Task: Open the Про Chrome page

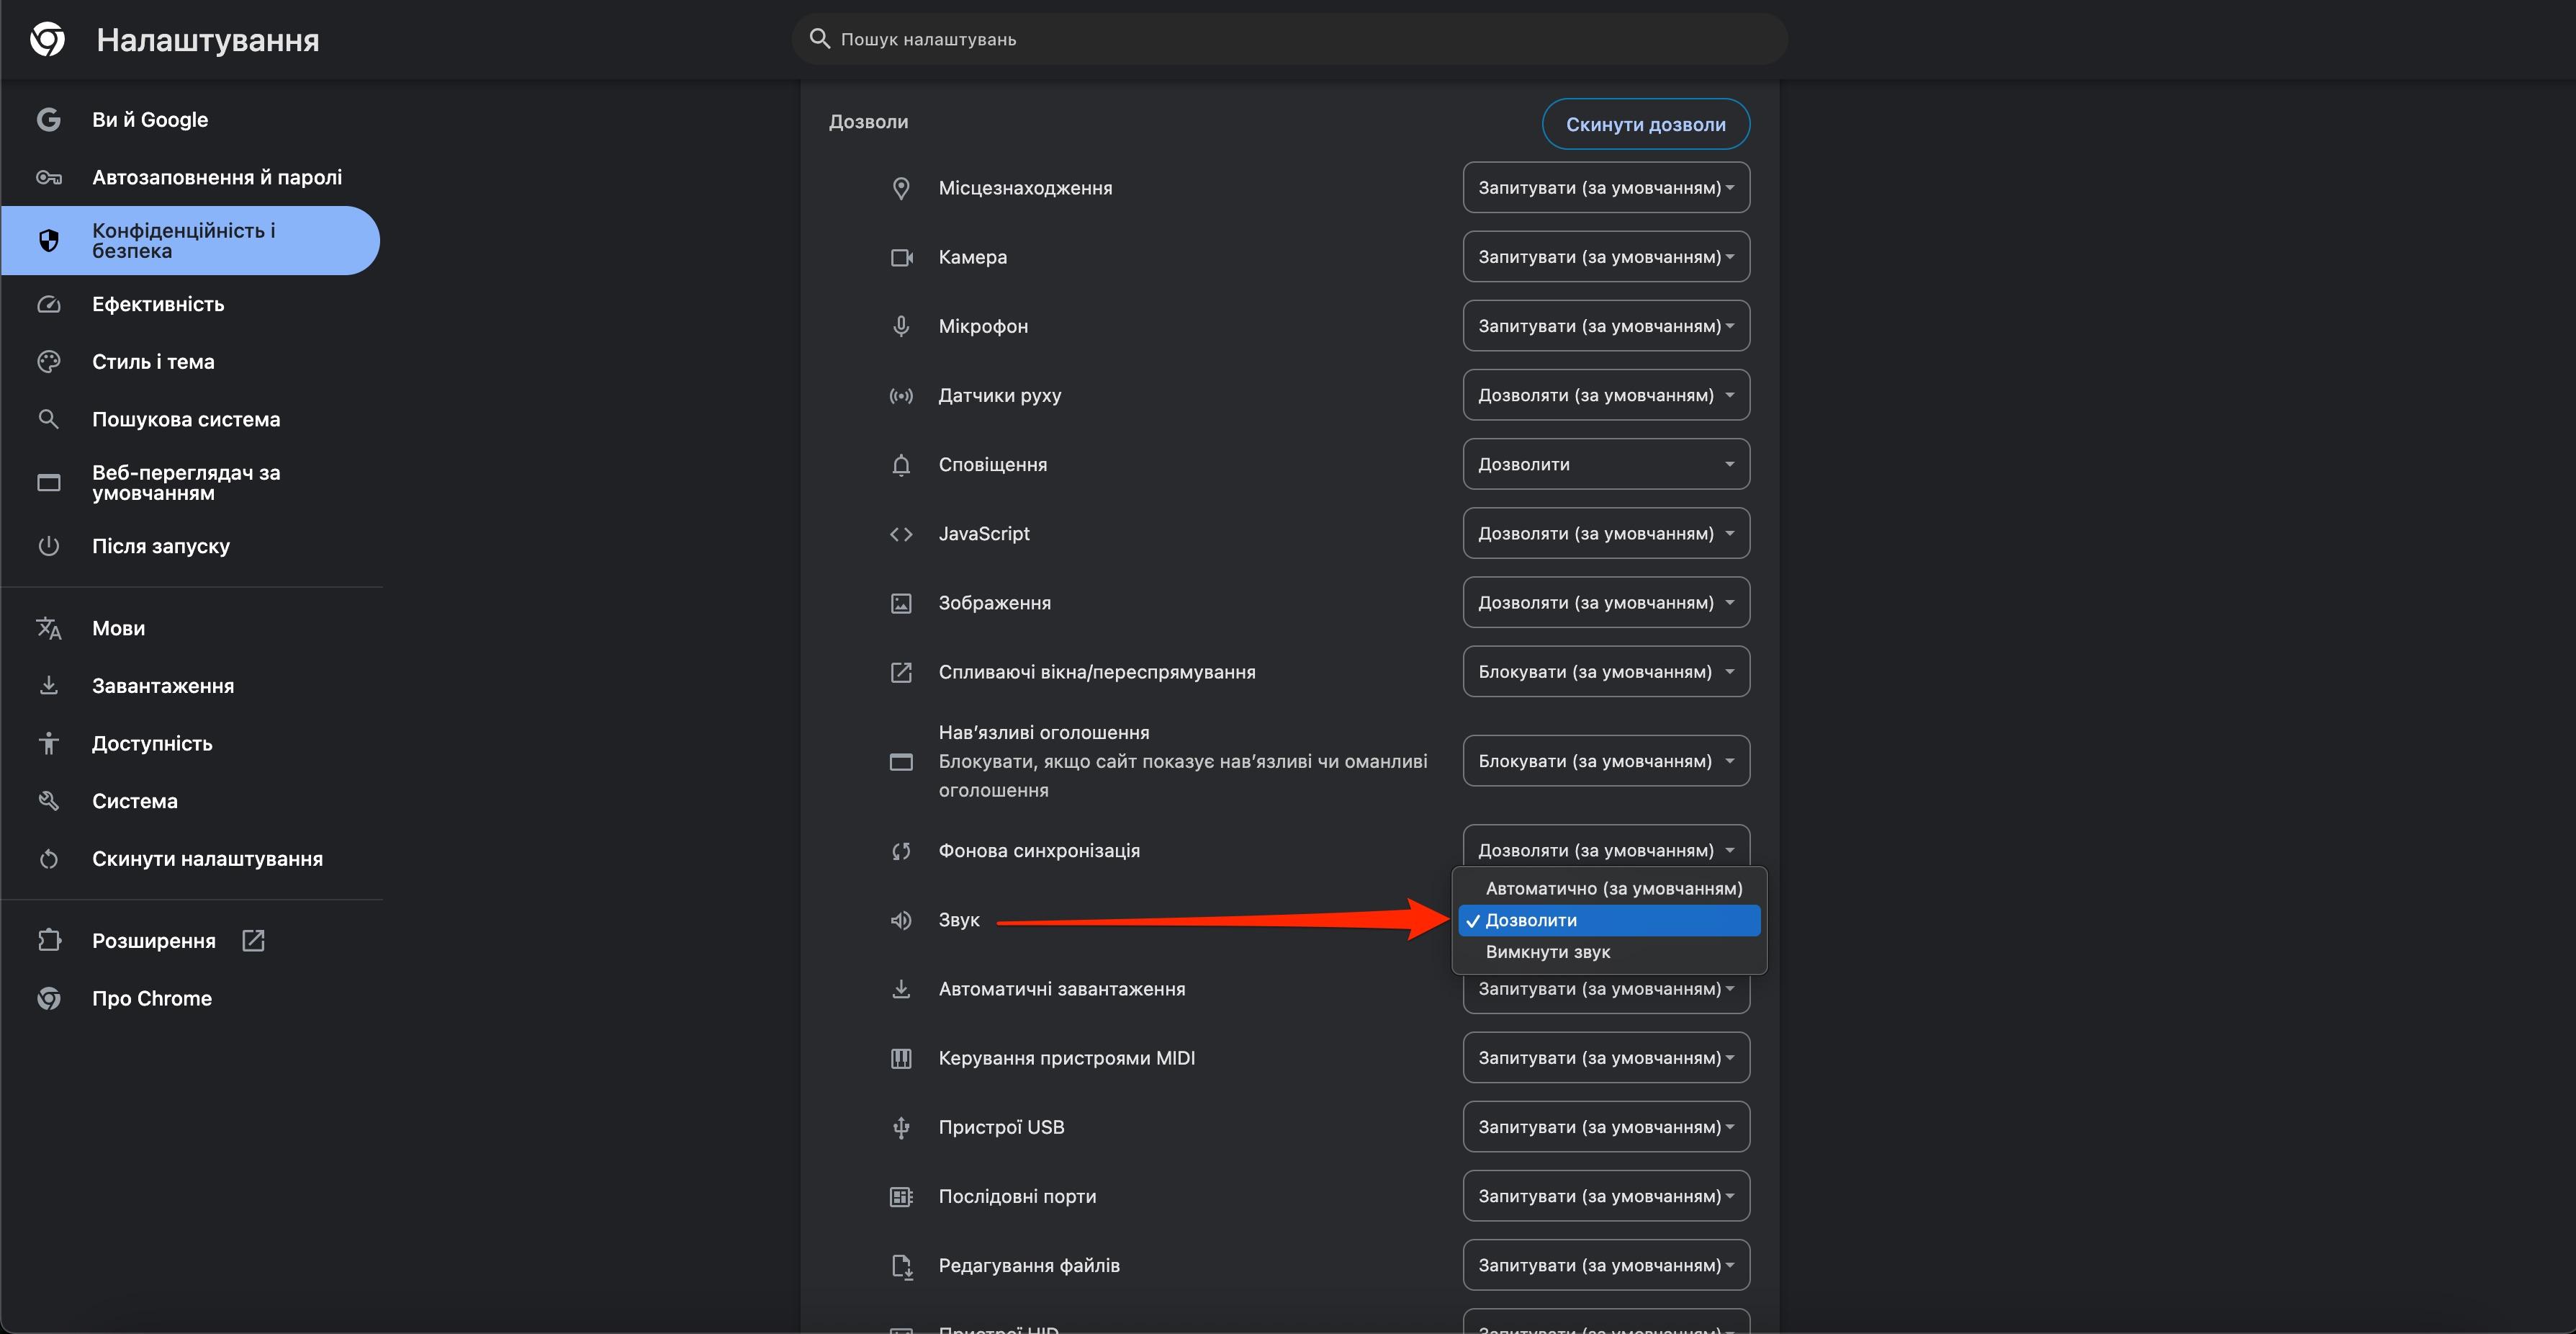Action: (190, 998)
